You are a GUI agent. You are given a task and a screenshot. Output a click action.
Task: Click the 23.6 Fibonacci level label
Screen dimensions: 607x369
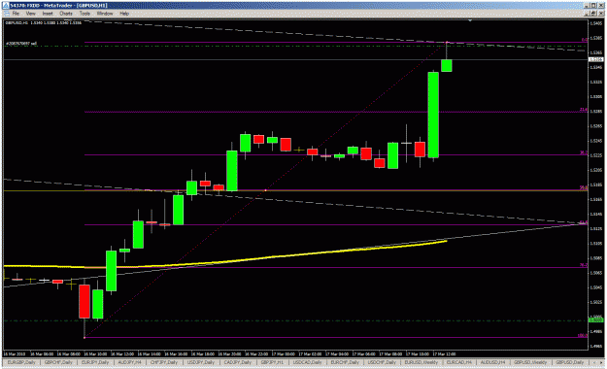tap(584, 110)
